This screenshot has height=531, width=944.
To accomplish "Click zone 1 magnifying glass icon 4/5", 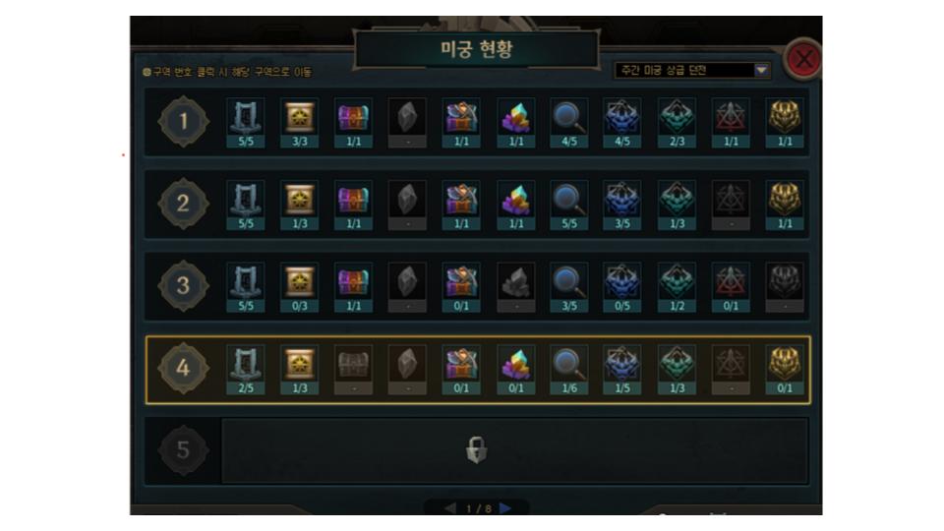I will [x=569, y=123].
